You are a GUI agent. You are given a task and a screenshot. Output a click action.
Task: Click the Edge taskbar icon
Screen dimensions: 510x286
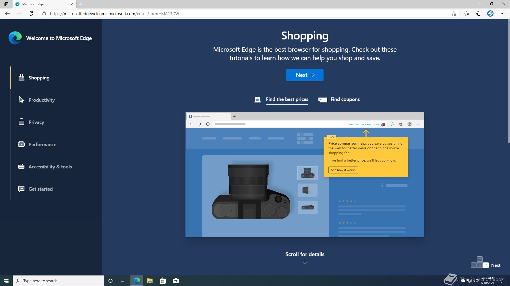(x=137, y=281)
